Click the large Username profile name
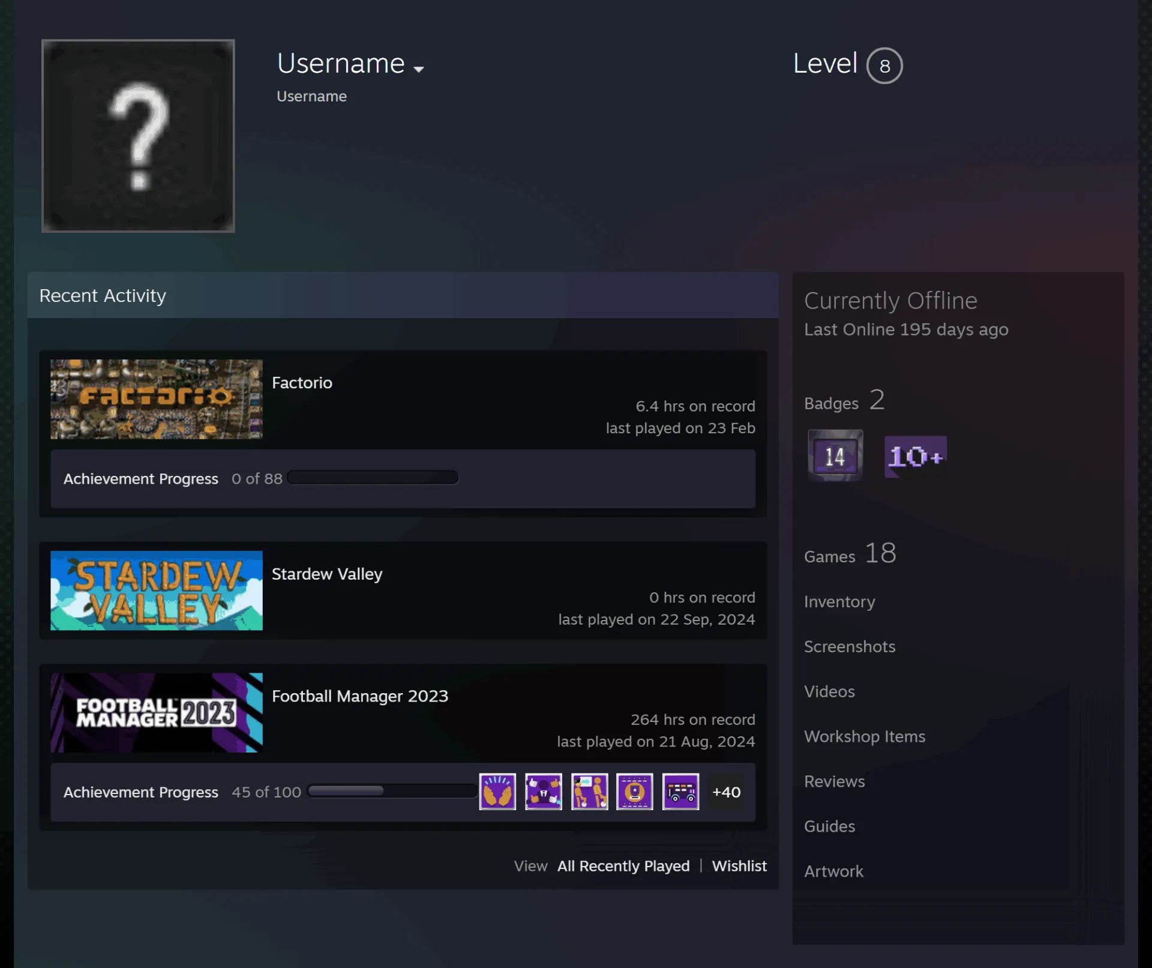This screenshot has height=968, width=1152. [341, 64]
